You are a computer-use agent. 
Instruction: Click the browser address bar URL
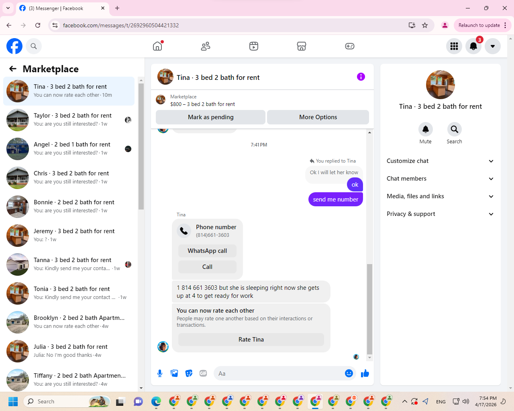tap(120, 25)
